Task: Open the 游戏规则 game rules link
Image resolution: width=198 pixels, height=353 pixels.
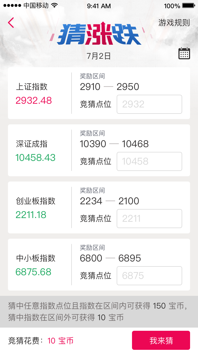Action: [174, 23]
